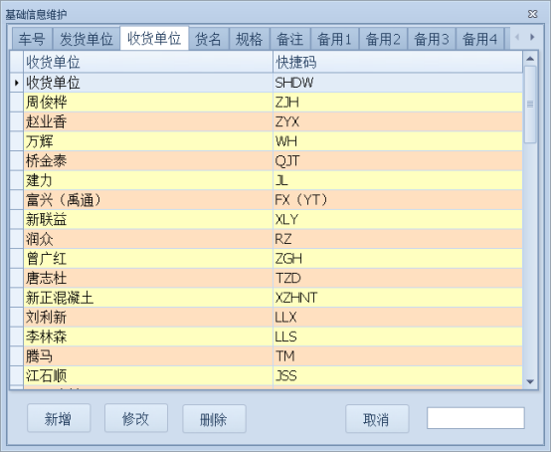The image size is (551, 452).
Task: Click the scrollbar down arrow
Action: click(530, 381)
